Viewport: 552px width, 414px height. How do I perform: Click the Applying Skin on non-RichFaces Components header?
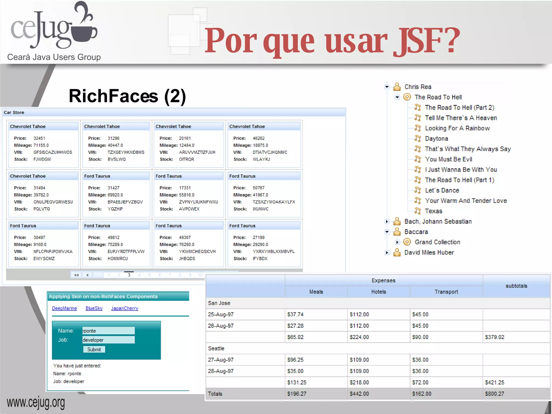tap(118, 296)
